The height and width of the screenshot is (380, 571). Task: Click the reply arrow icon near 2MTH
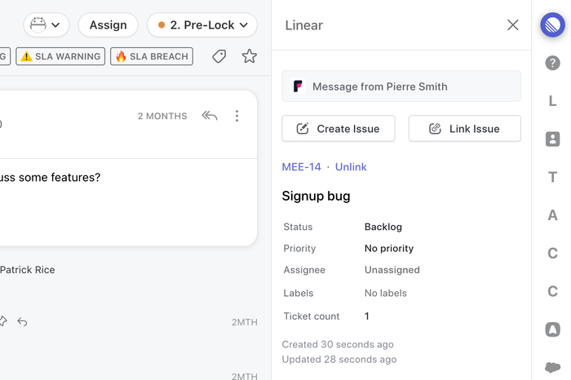[x=22, y=322]
